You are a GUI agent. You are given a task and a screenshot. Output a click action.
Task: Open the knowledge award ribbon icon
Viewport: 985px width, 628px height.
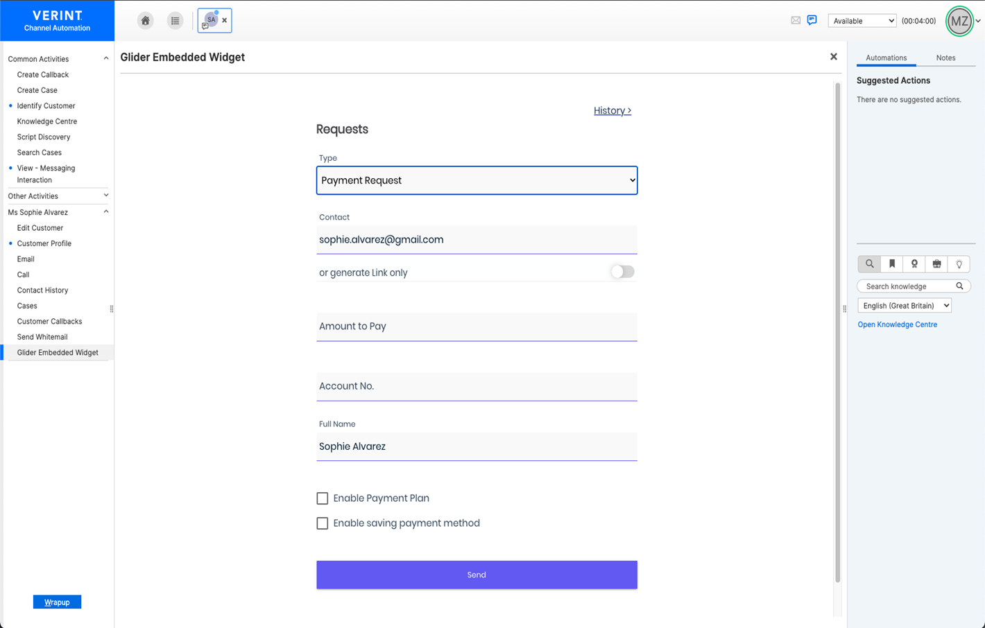tap(914, 264)
